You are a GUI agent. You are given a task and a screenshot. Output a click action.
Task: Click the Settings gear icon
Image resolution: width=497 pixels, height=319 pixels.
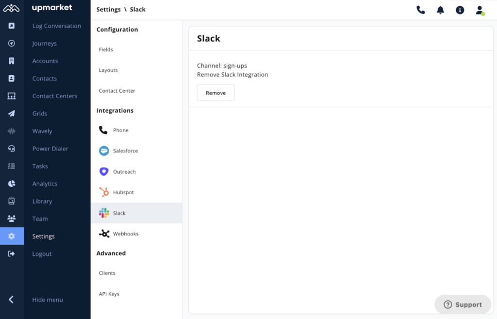[12, 236]
